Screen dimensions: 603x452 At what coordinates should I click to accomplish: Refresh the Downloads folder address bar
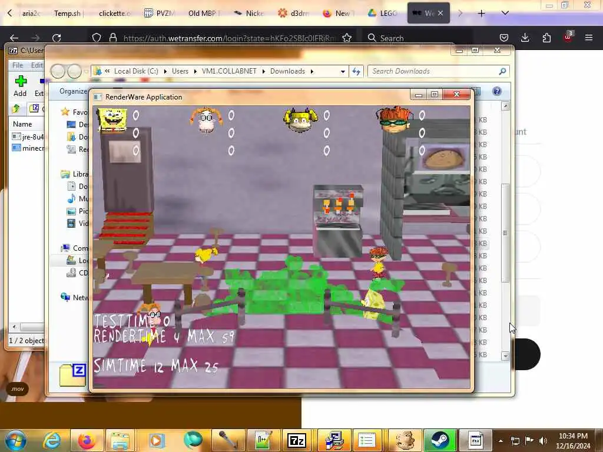click(x=356, y=71)
